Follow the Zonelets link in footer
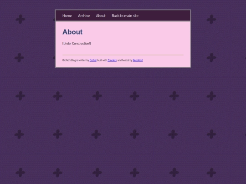 click(x=112, y=60)
